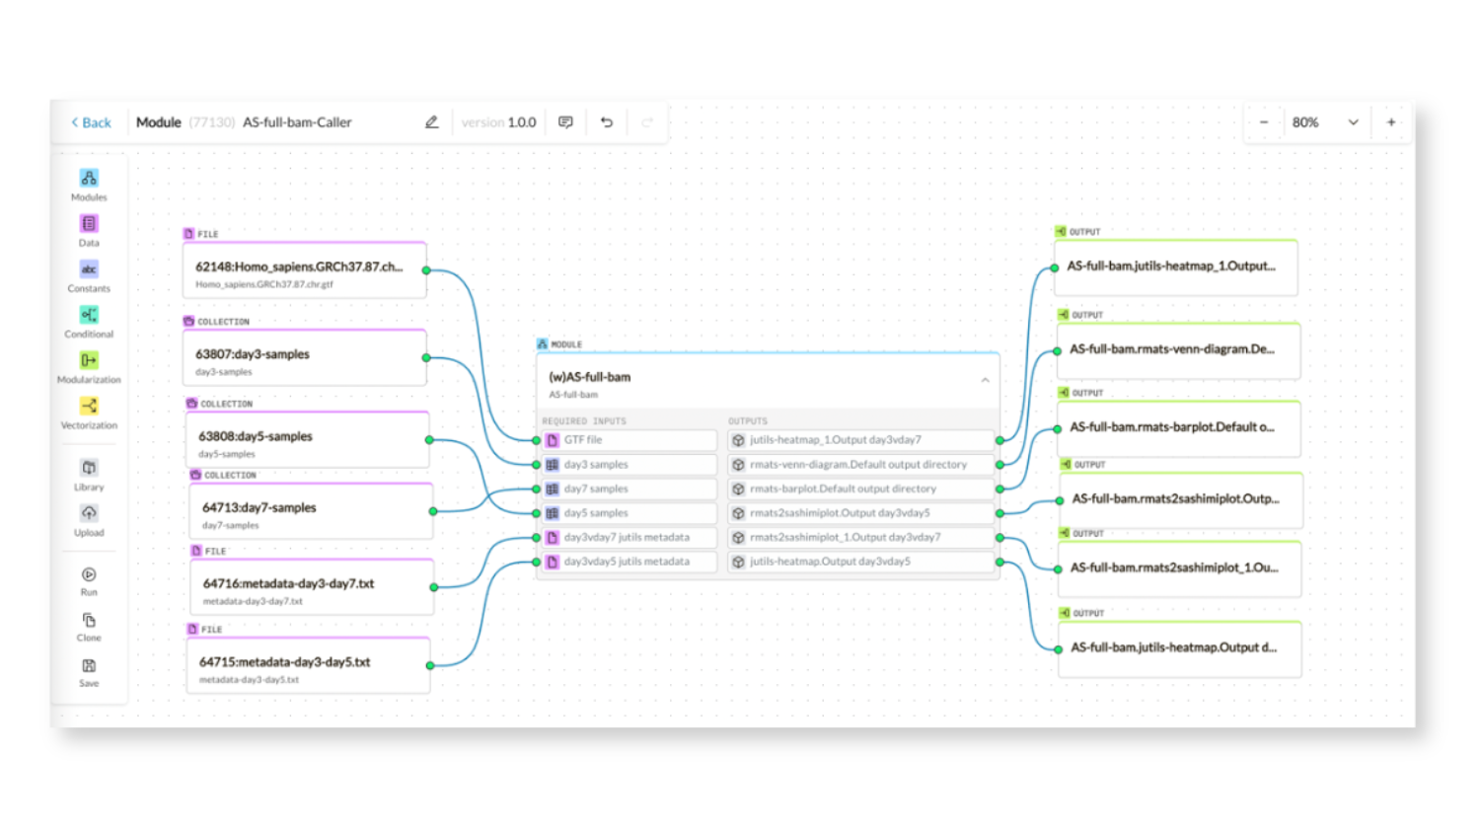The image size is (1480, 834).
Task: Open the Data sidebar panel
Action: tap(89, 230)
